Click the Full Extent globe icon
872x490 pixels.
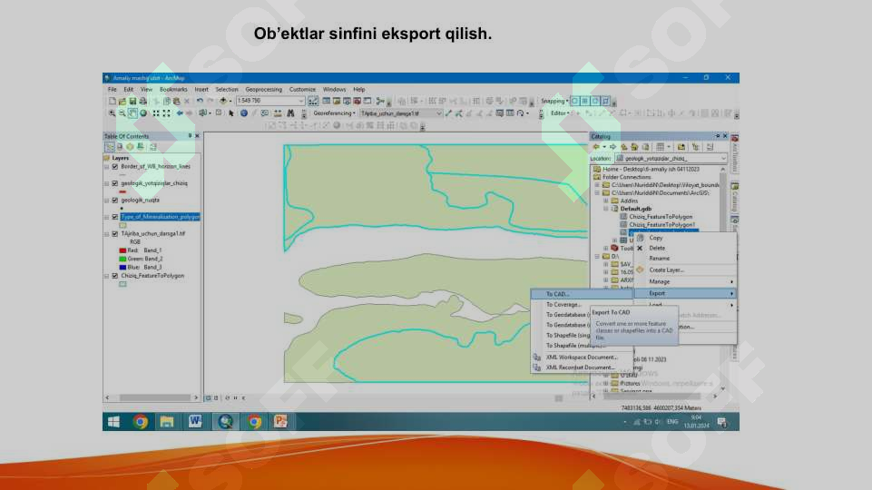tap(143, 113)
